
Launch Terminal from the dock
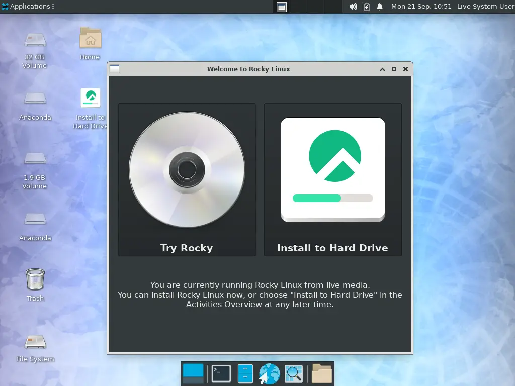[221, 373]
